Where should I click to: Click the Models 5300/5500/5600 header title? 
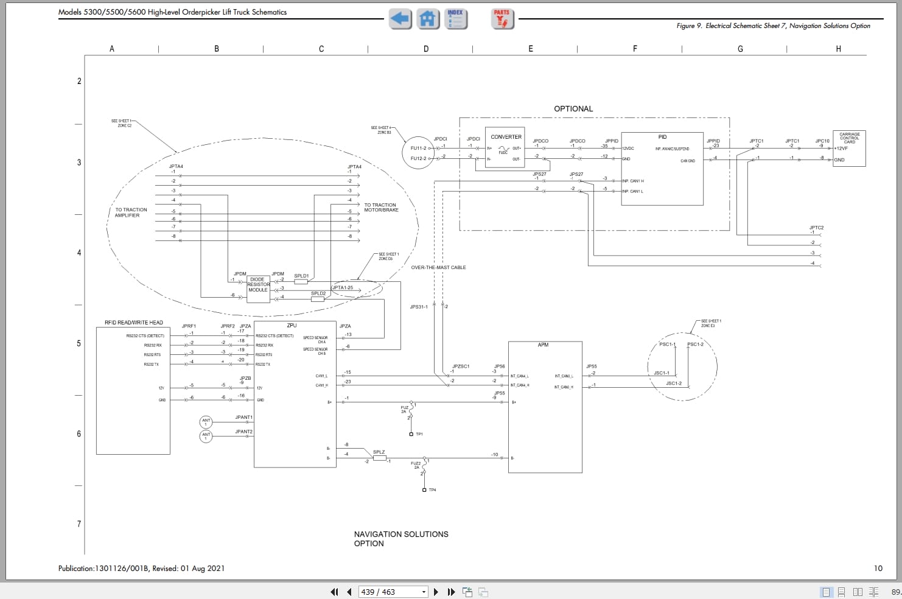pyautogui.click(x=172, y=12)
